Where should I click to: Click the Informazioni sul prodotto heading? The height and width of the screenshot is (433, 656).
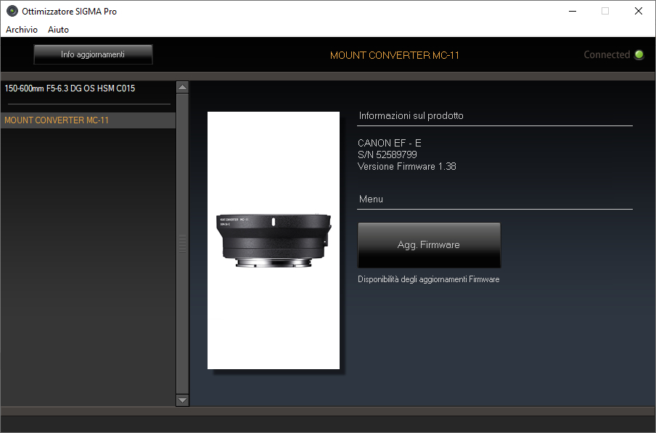pyautogui.click(x=411, y=116)
